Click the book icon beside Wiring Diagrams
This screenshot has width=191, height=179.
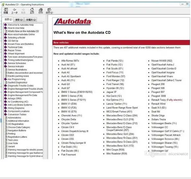tap(5, 108)
